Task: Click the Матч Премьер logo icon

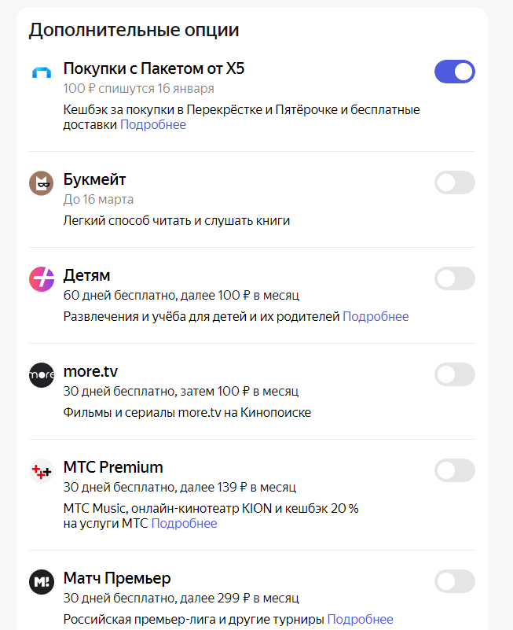Action: coord(41,583)
